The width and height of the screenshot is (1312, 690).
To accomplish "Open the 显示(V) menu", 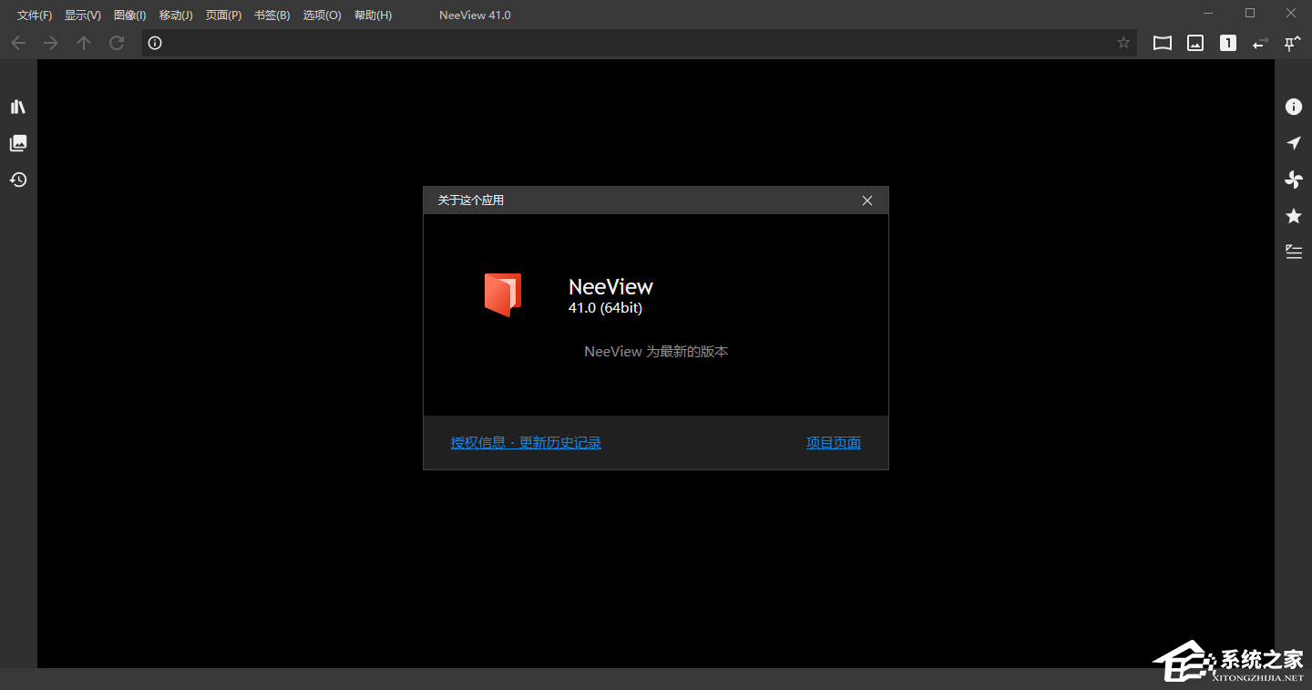I will 83,15.
